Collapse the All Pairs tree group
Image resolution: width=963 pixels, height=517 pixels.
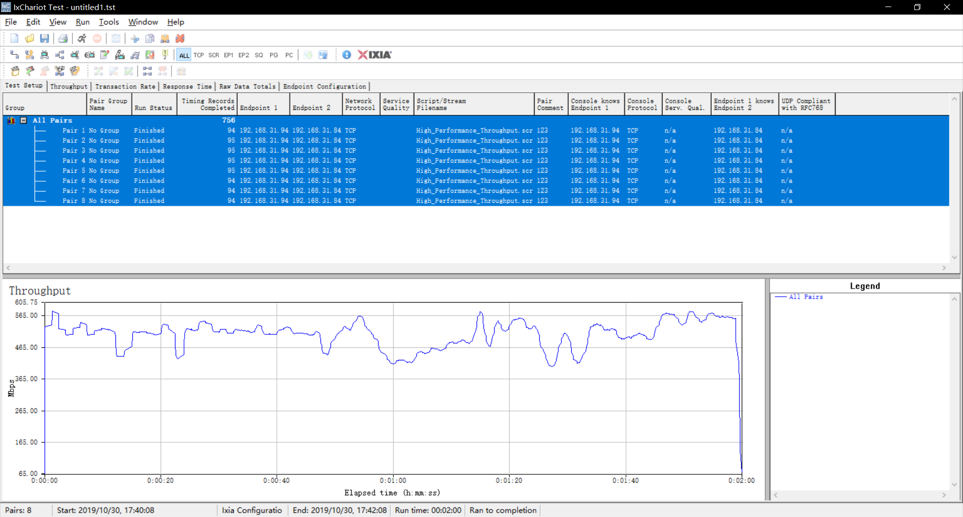(23, 120)
